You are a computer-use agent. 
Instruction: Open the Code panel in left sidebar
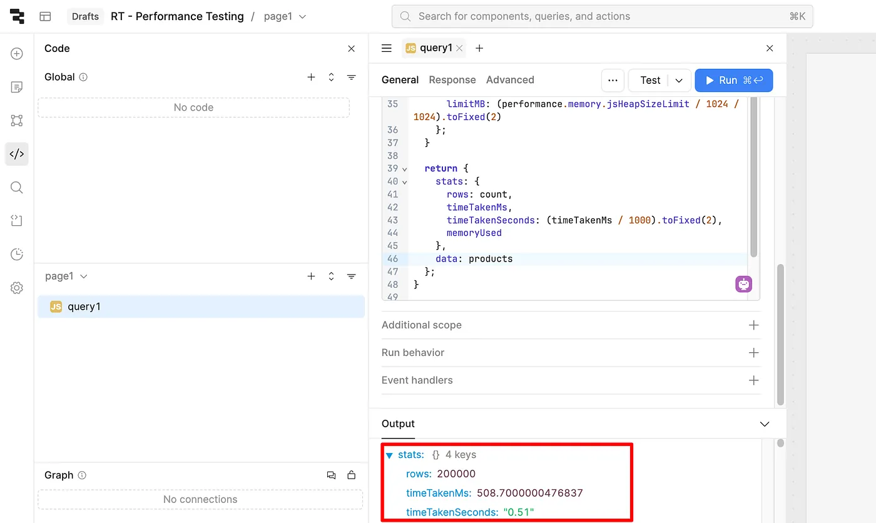pos(17,154)
